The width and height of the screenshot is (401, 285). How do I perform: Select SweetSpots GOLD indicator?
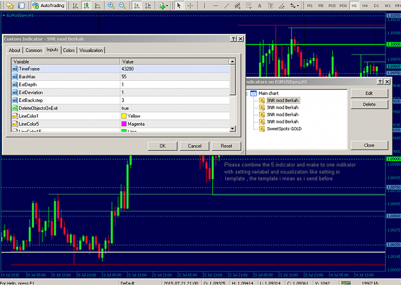(284, 129)
